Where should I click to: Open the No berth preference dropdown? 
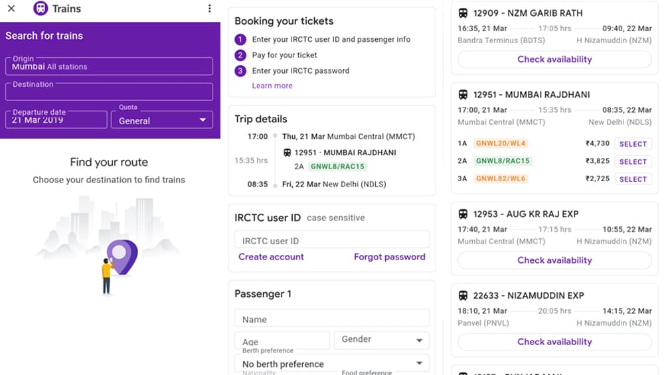click(332, 364)
